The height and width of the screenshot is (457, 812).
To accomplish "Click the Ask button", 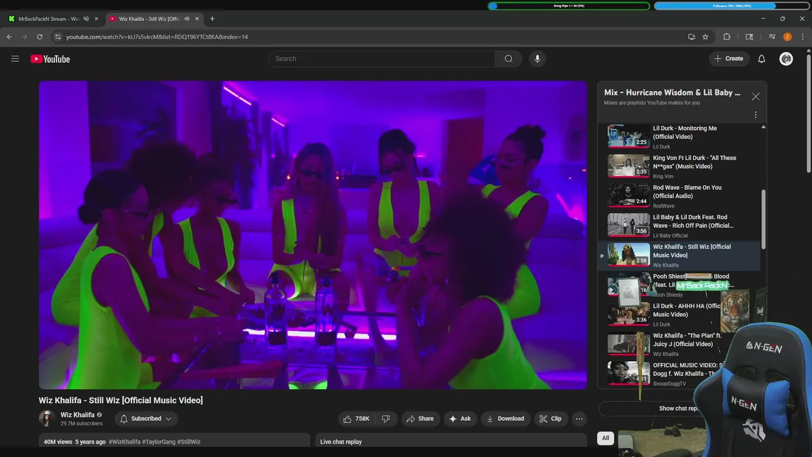I will click(x=460, y=419).
